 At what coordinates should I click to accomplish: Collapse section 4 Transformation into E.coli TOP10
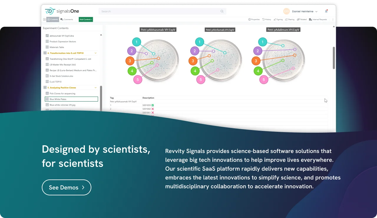click(x=96, y=53)
